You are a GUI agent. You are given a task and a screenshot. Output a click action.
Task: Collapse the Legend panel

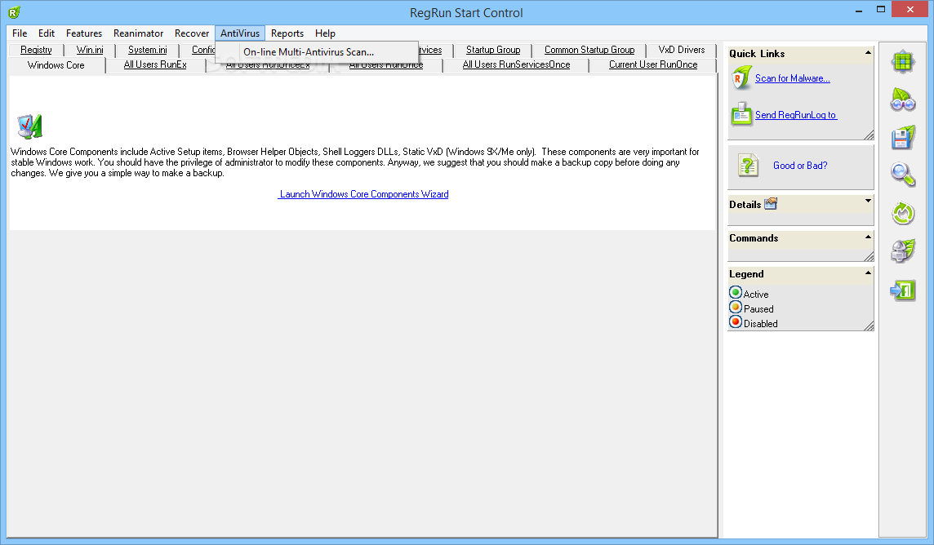tap(868, 272)
